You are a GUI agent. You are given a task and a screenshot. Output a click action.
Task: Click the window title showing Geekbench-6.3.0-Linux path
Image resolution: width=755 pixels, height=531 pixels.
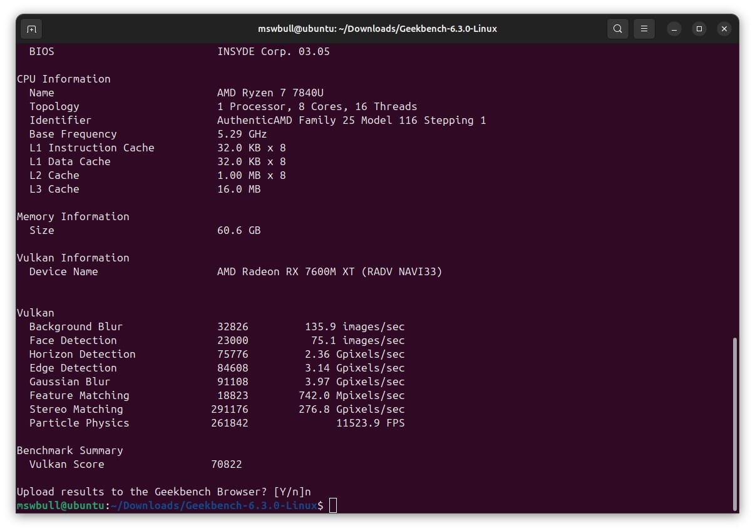tap(377, 29)
